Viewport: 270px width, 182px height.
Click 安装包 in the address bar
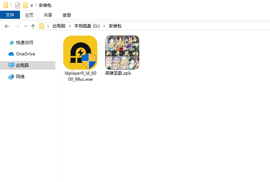(x=115, y=26)
